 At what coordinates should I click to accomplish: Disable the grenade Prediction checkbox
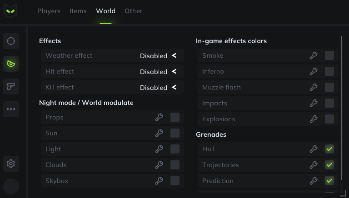click(329, 181)
